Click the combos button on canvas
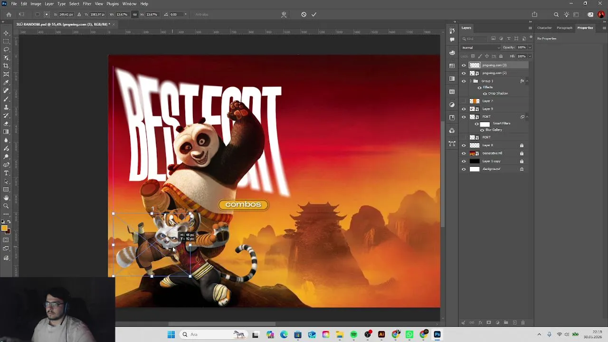This screenshot has width=608, height=342. [x=243, y=205]
